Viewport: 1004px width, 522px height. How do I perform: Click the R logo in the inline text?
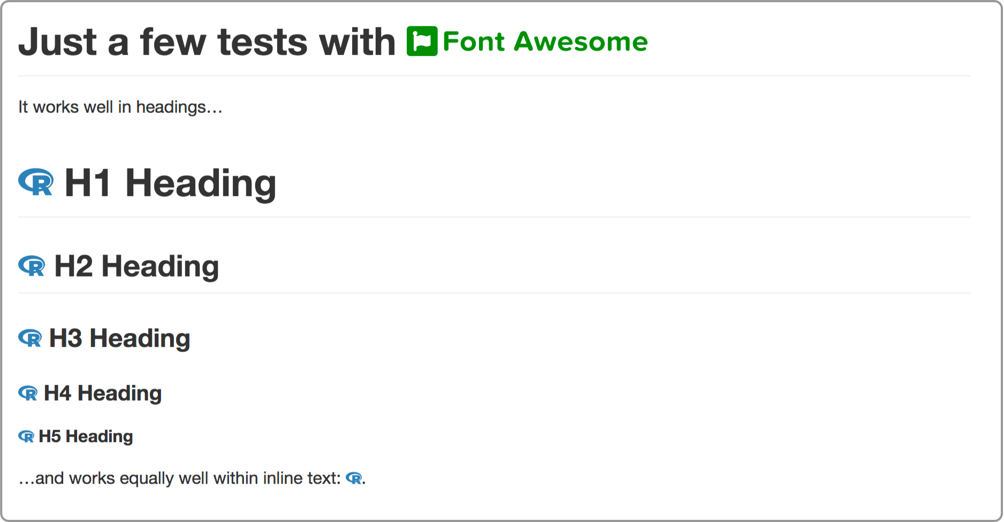click(x=354, y=478)
